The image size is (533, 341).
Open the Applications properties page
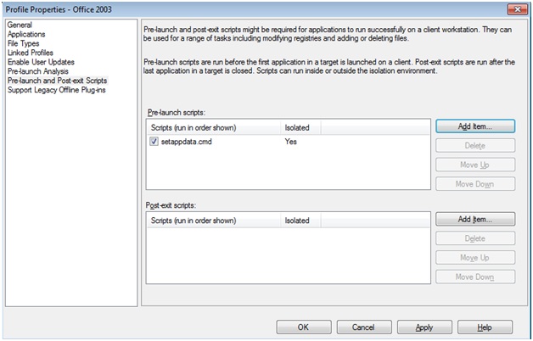[x=27, y=35]
